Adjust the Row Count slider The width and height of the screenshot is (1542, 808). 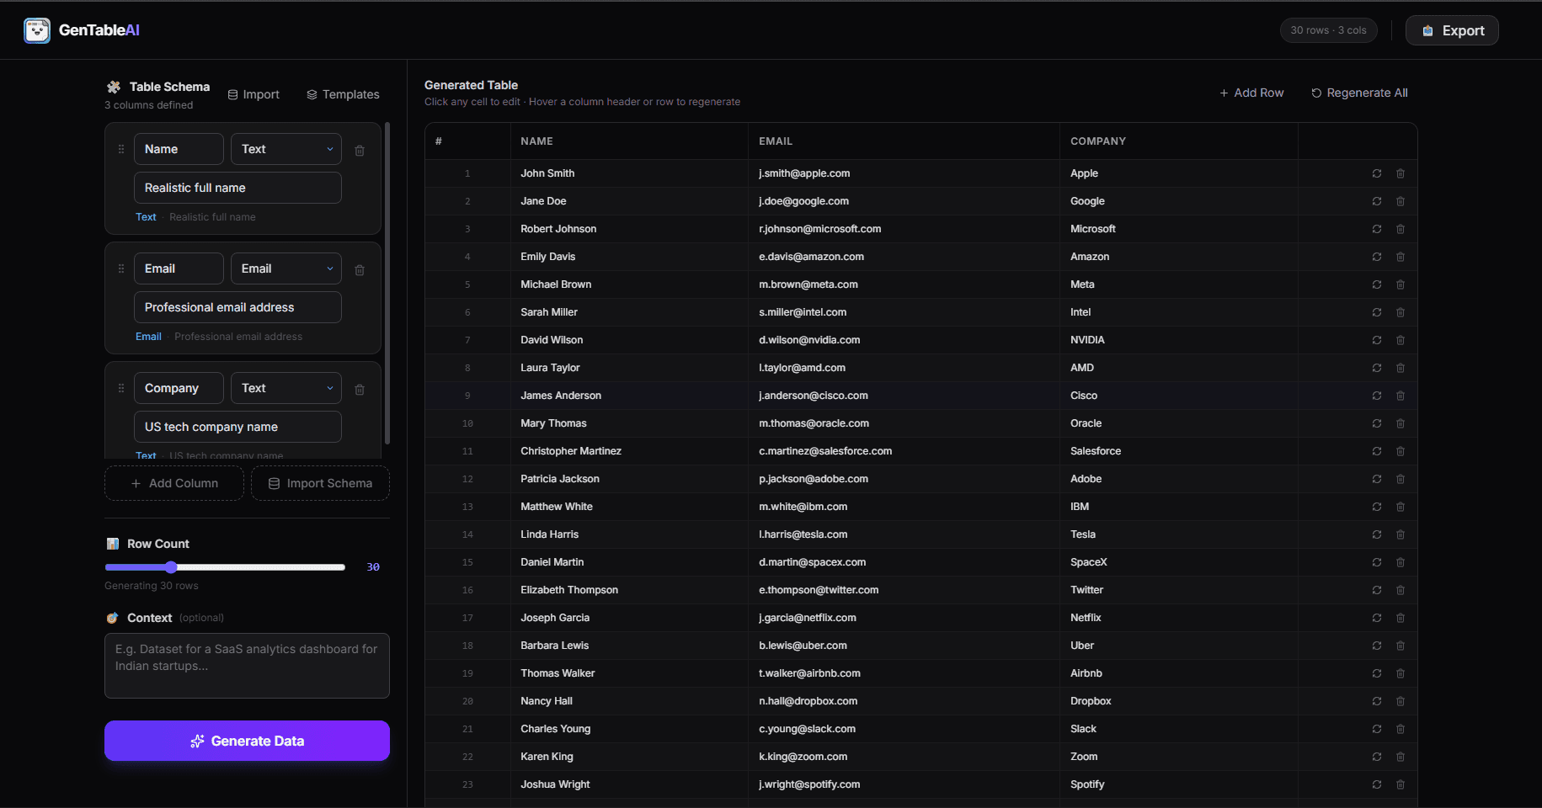pos(172,567)
